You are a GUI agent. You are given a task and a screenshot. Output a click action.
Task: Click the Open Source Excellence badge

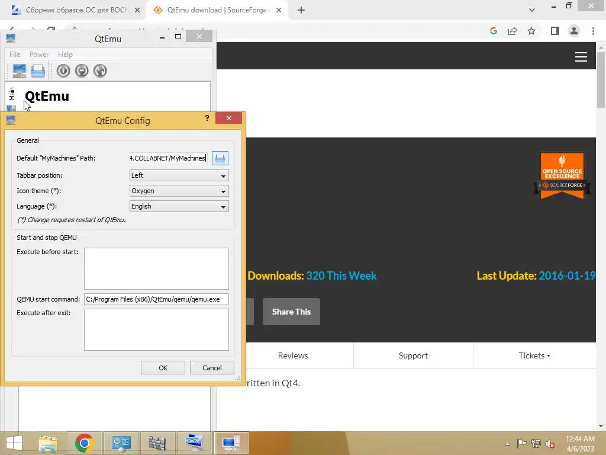point(562,175)
